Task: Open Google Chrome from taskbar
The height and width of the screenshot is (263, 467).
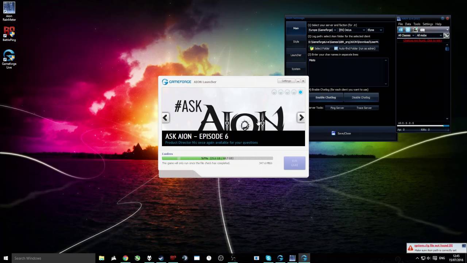Action: pos(126,258)
